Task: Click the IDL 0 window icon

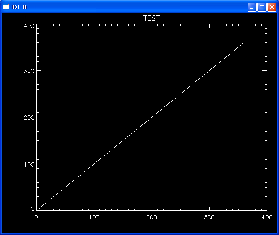Action: click(6, 7)
